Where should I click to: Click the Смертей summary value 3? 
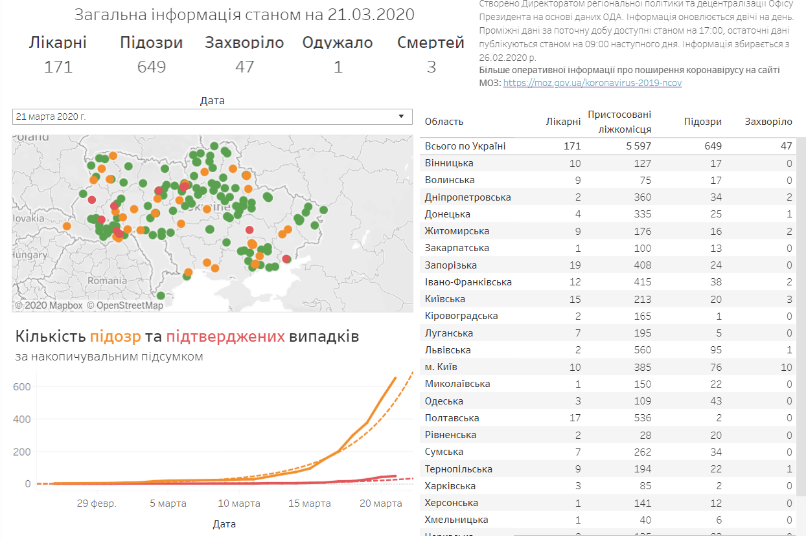431,67
